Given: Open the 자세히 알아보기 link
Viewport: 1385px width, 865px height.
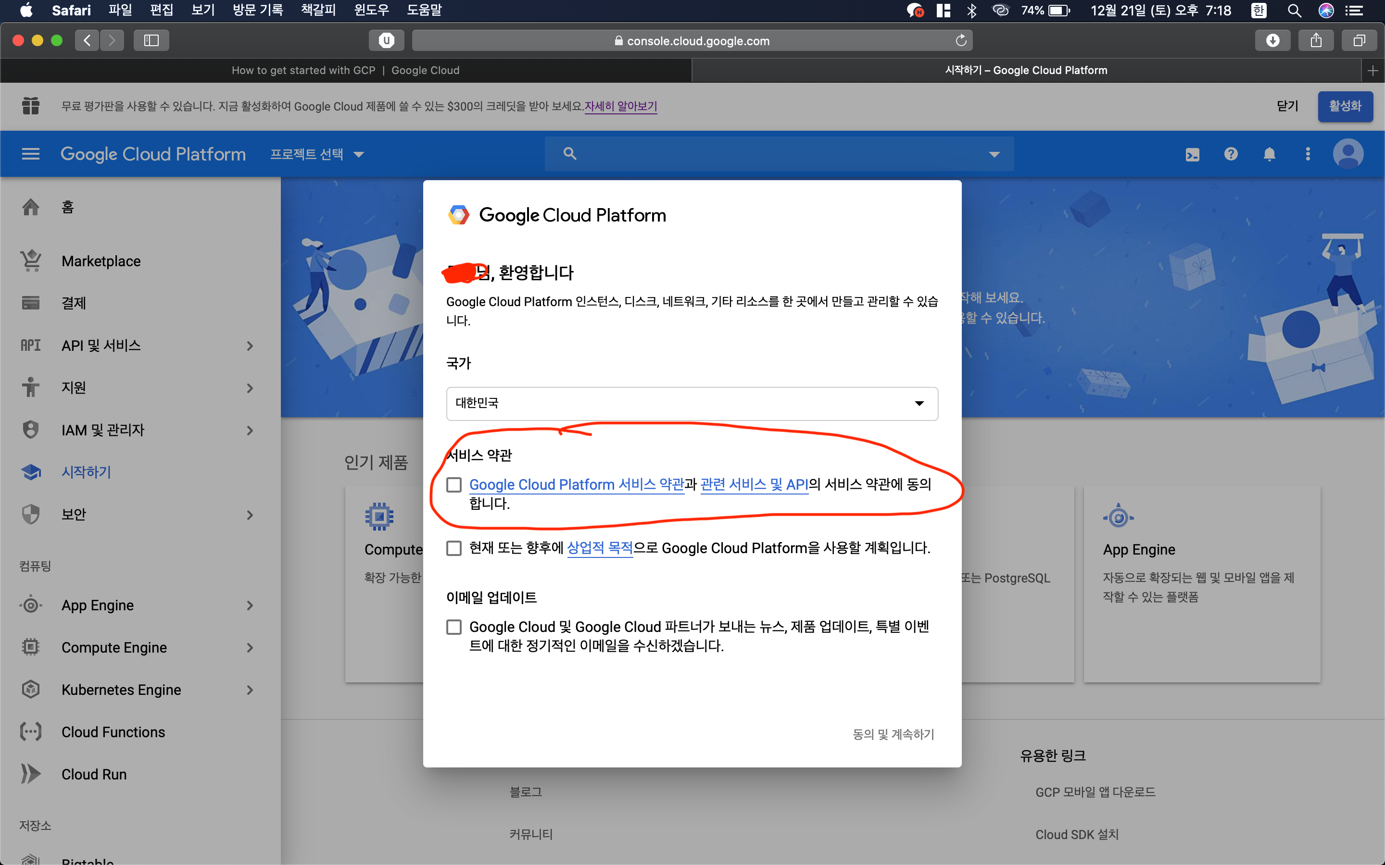Looking at the screenshot, I should 620,106.
